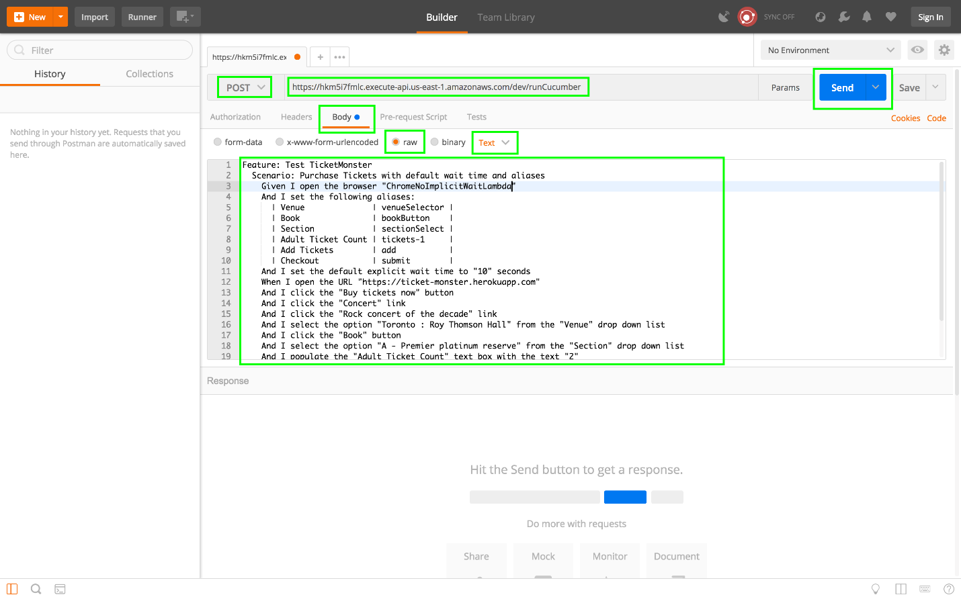Image resolution: width=961 pixels, height=599 pixels.
Task: Open the POST method dropdown
Action: [245, 87]
